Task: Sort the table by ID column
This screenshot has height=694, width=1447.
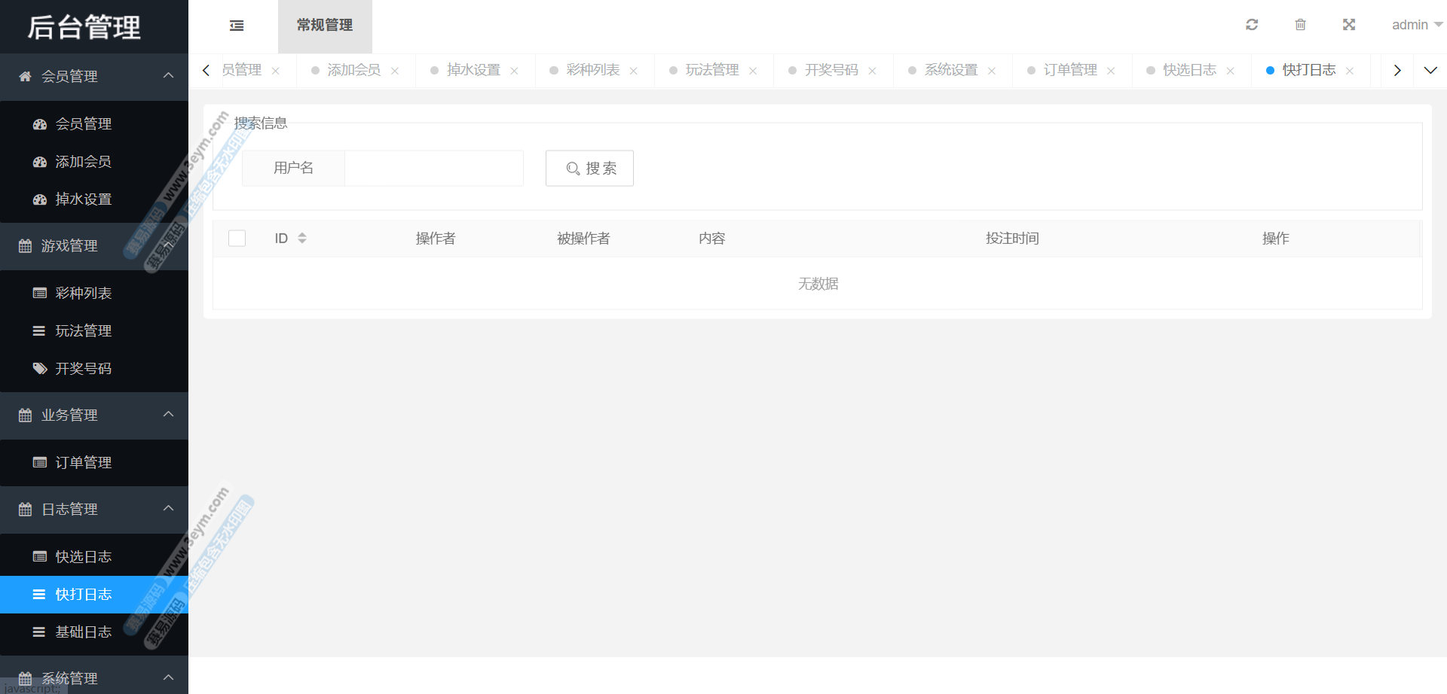Action: [302, 238]
